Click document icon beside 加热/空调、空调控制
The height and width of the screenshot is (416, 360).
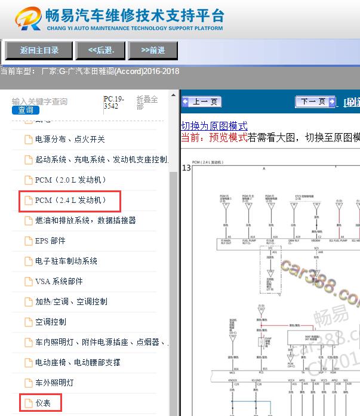pyautogui.click(x=29, y=302)
